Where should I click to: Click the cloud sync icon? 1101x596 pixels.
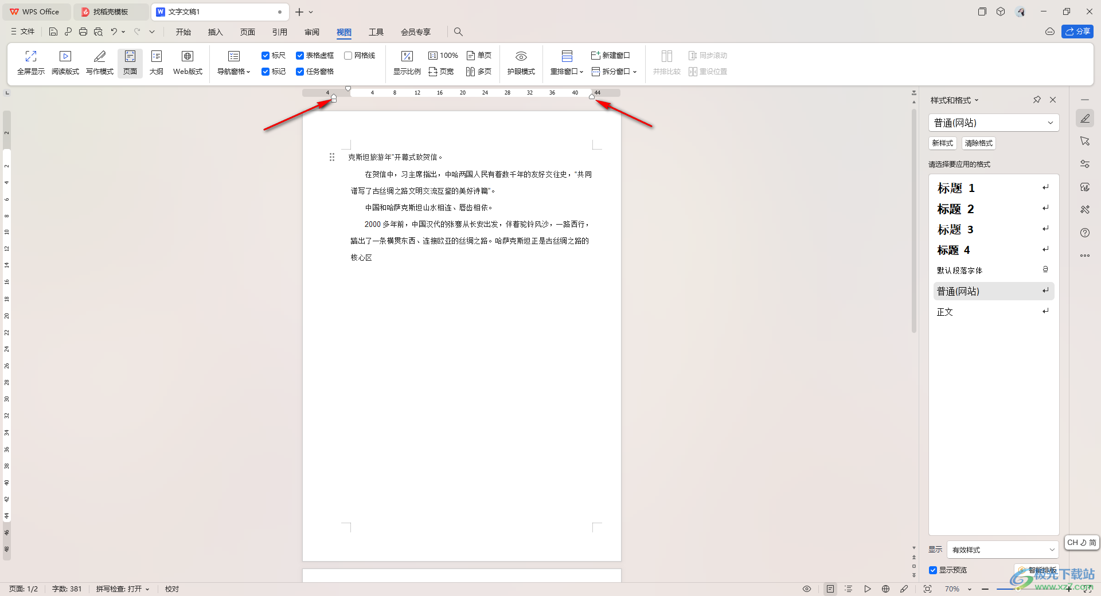pos(1050,32)
